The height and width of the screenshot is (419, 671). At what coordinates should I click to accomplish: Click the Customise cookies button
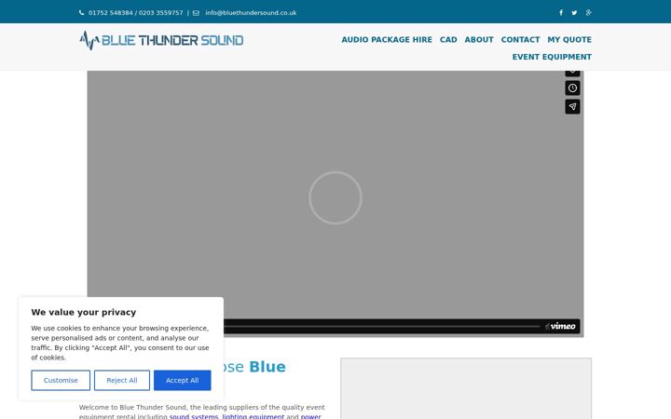(x=61, y=380)
